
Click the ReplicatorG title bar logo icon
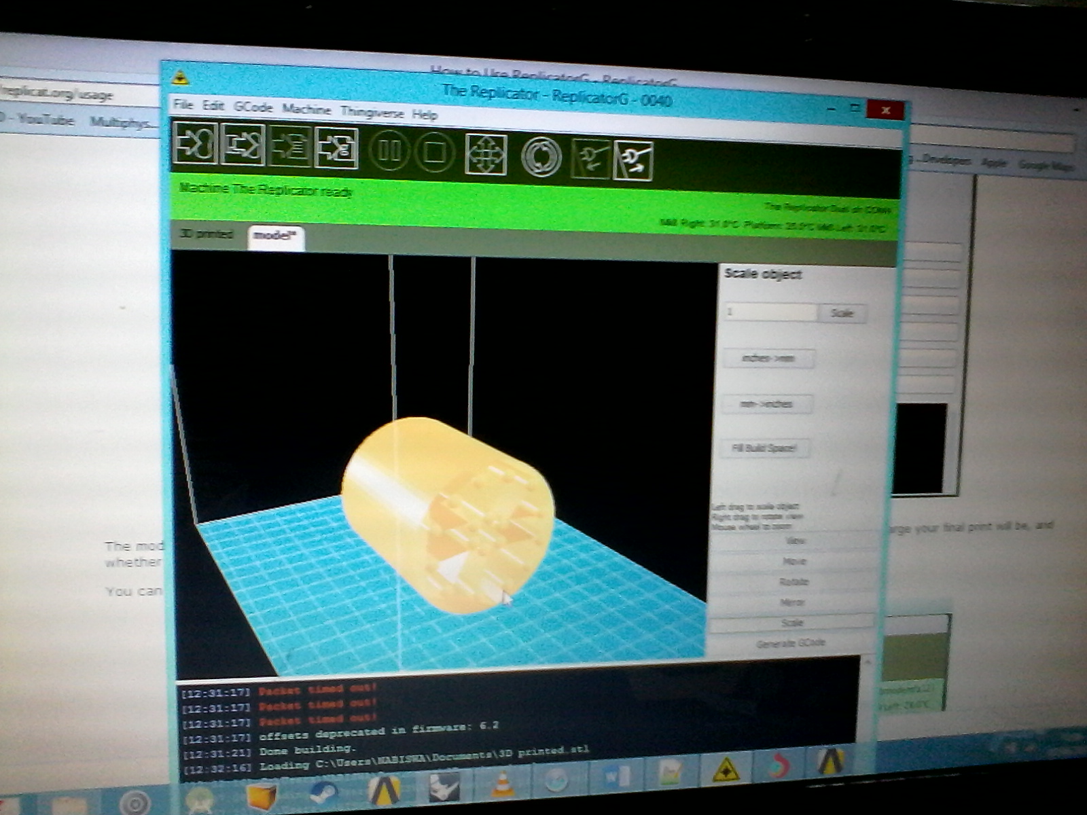click(179, 77)
